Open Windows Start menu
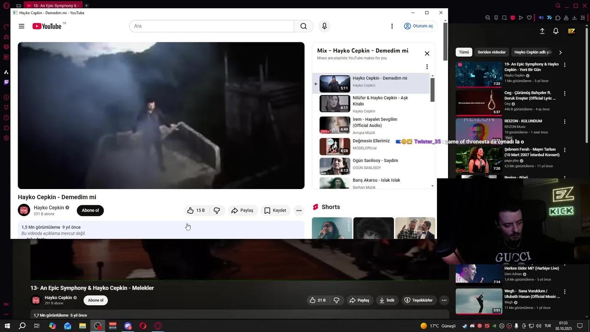Image resolution: width=590 pixels, height=332 pixels. point(7,326)
